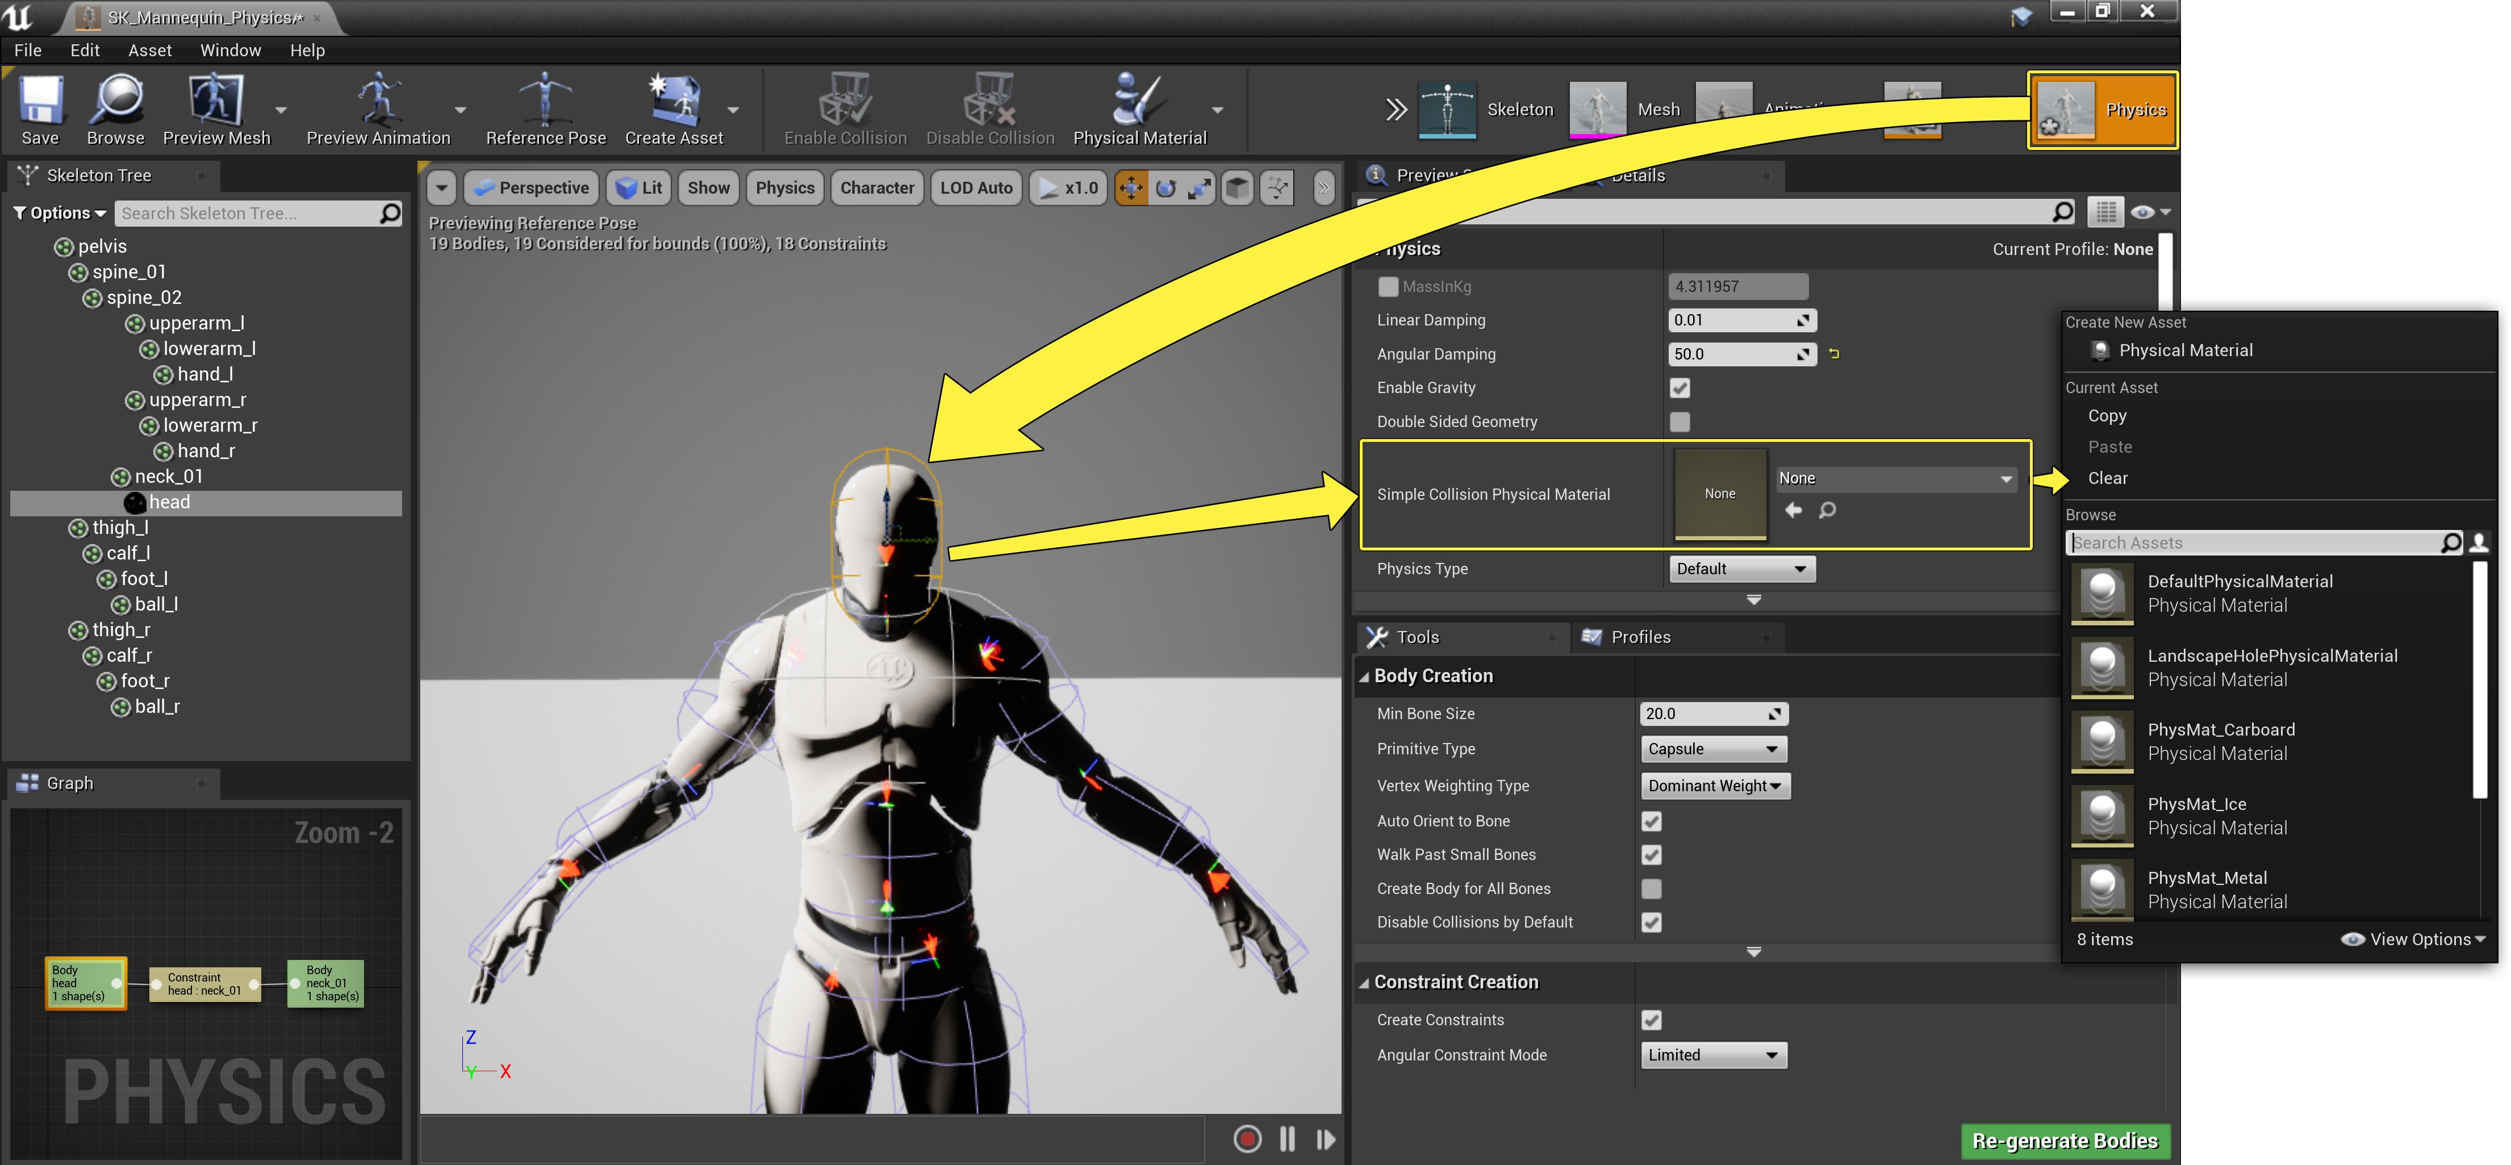Enable Double Sided Geometry checkbox
The width and height of the screenshot is (2511, 1165).
click(x=1679, y=422)
